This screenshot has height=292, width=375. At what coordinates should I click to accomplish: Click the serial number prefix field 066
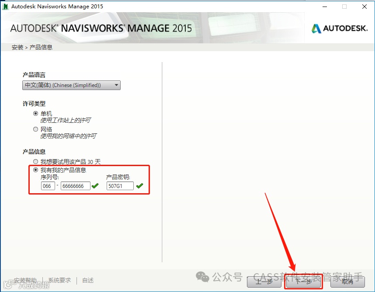tap(48, 186)
